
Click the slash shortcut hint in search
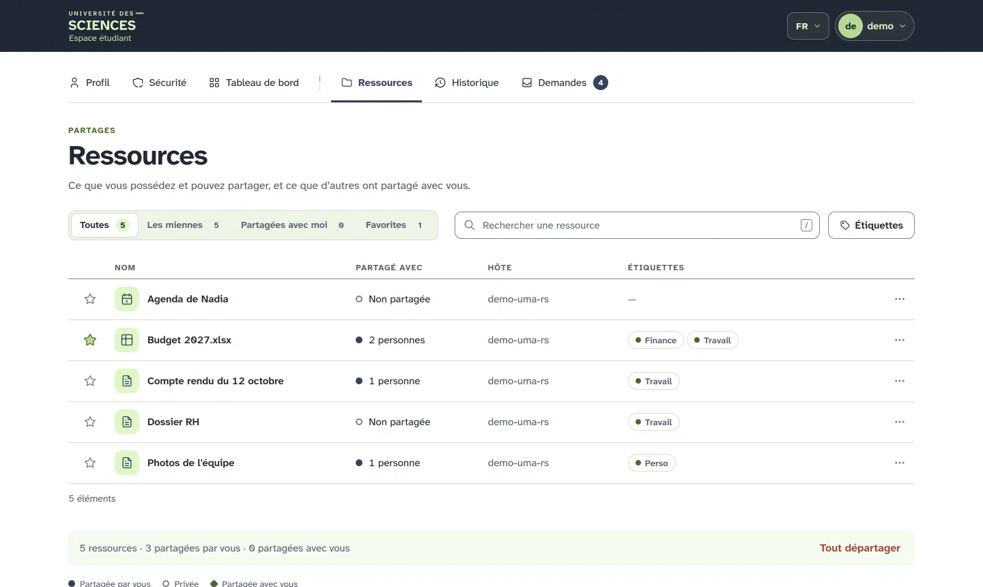(806, 225)
